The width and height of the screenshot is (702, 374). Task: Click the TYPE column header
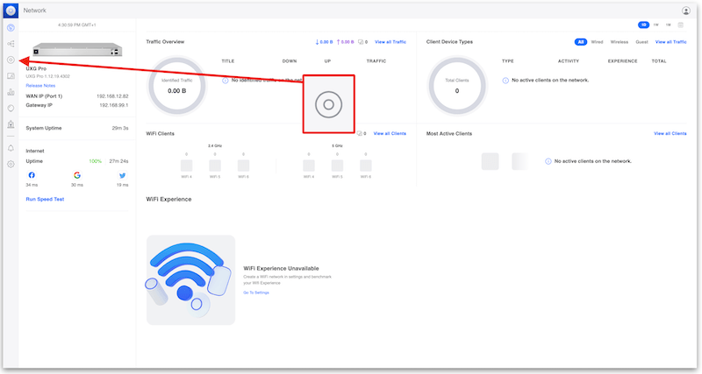(x=508, y=61)
